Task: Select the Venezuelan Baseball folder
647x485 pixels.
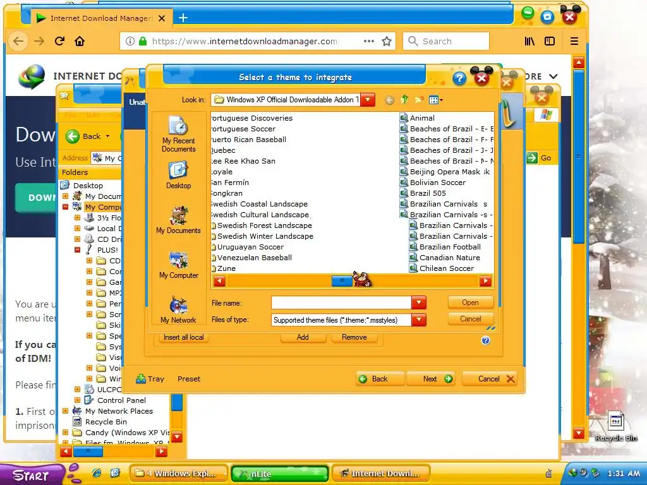Action: pos(251,258)
